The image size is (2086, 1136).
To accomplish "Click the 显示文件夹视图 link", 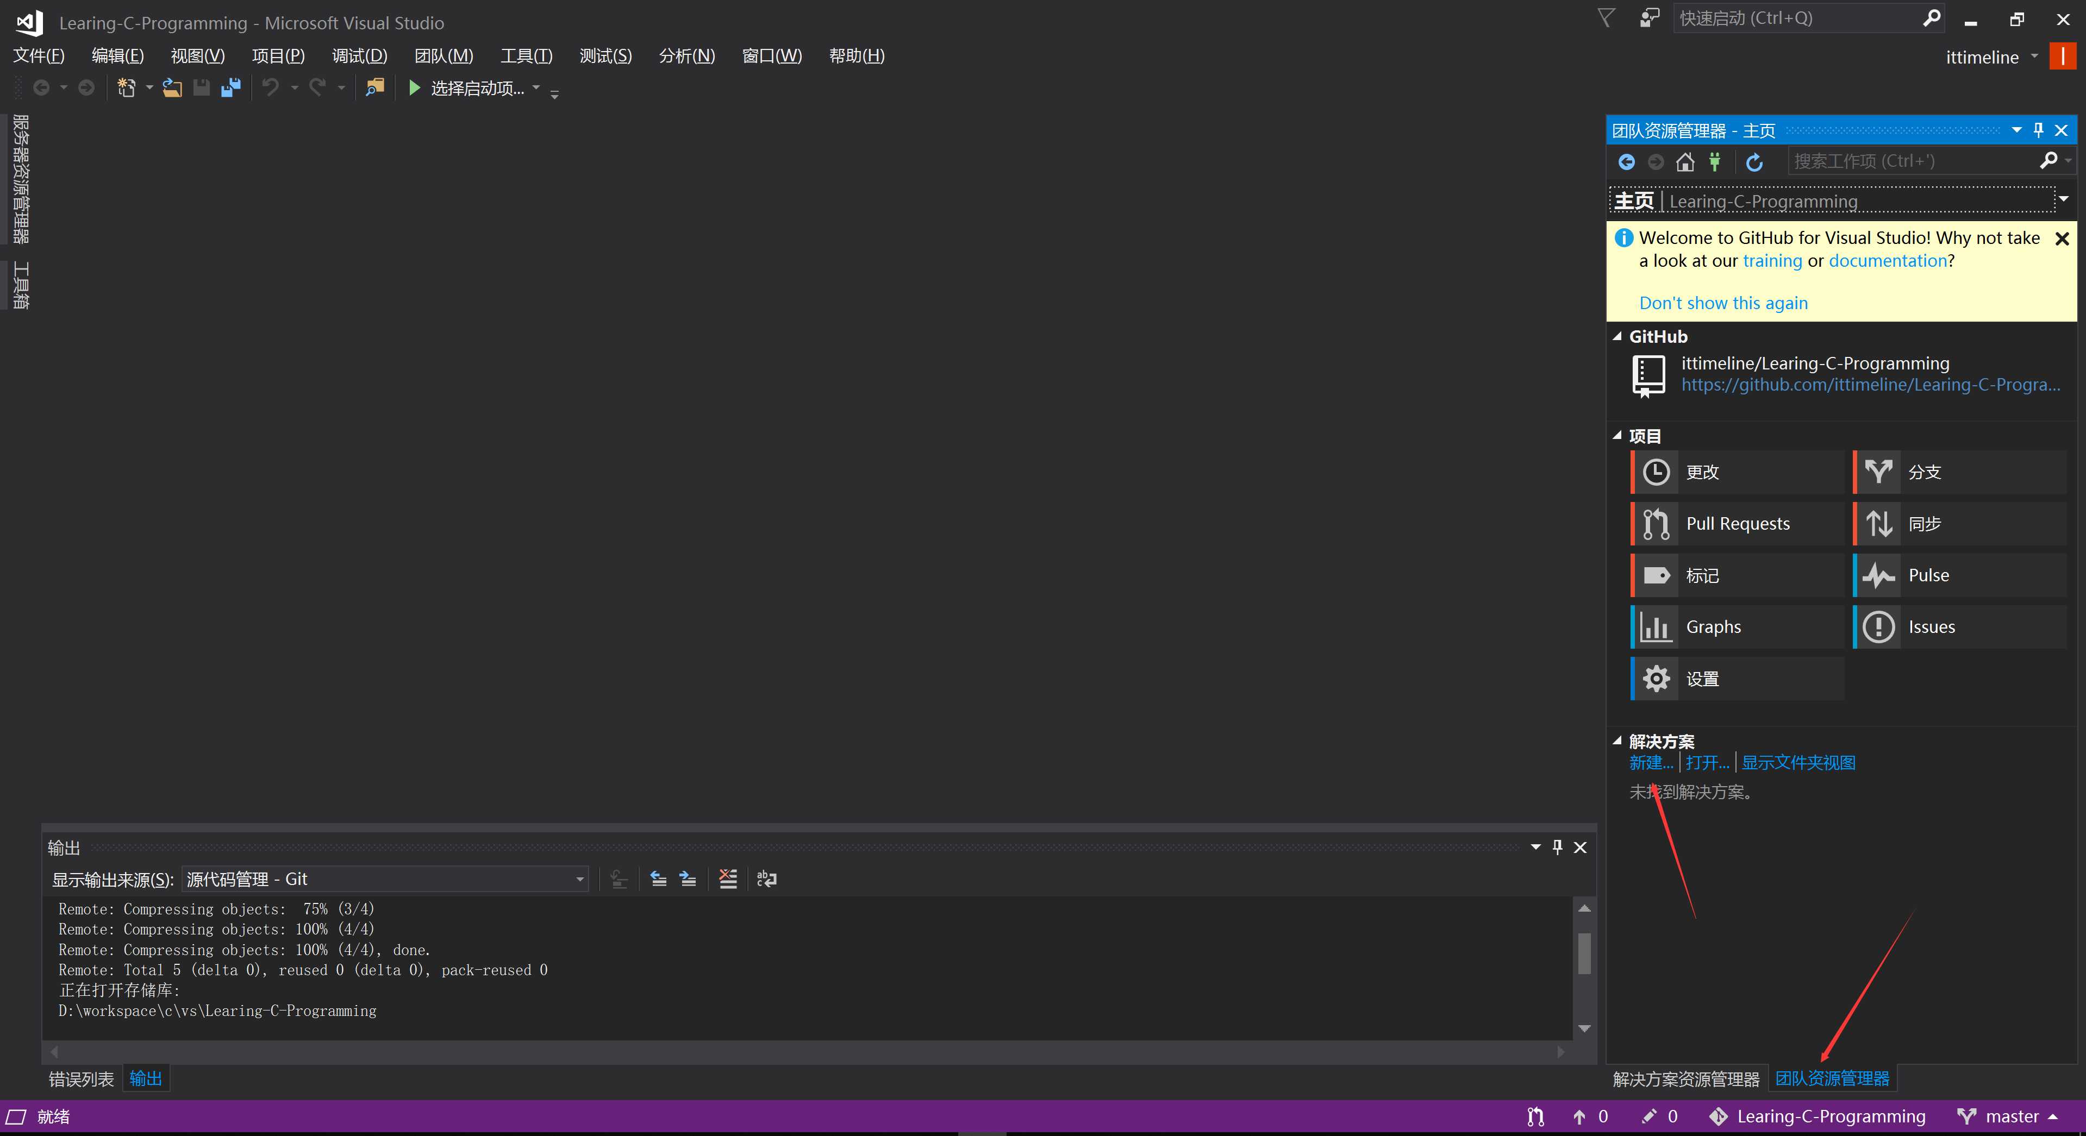I will [1798, 763].
